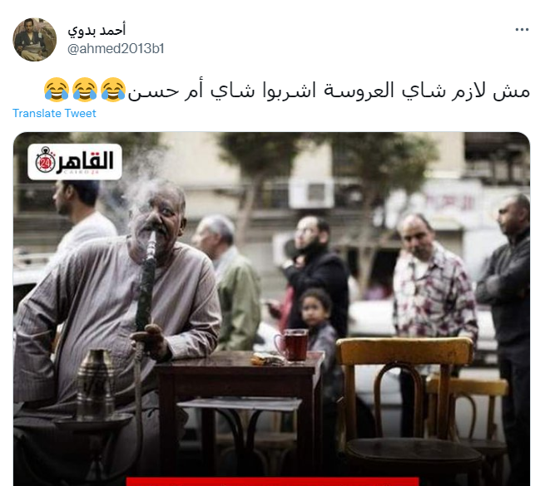This screenshot has height=486, width=545.
Task: Open the tweet's three-dot more options menu
Action: 522,30
